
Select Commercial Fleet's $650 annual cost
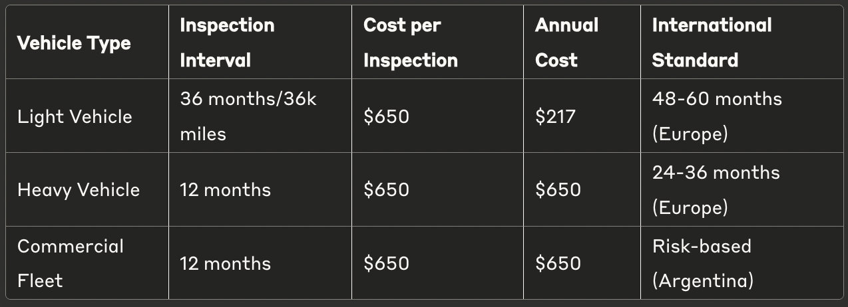point(558,263)
